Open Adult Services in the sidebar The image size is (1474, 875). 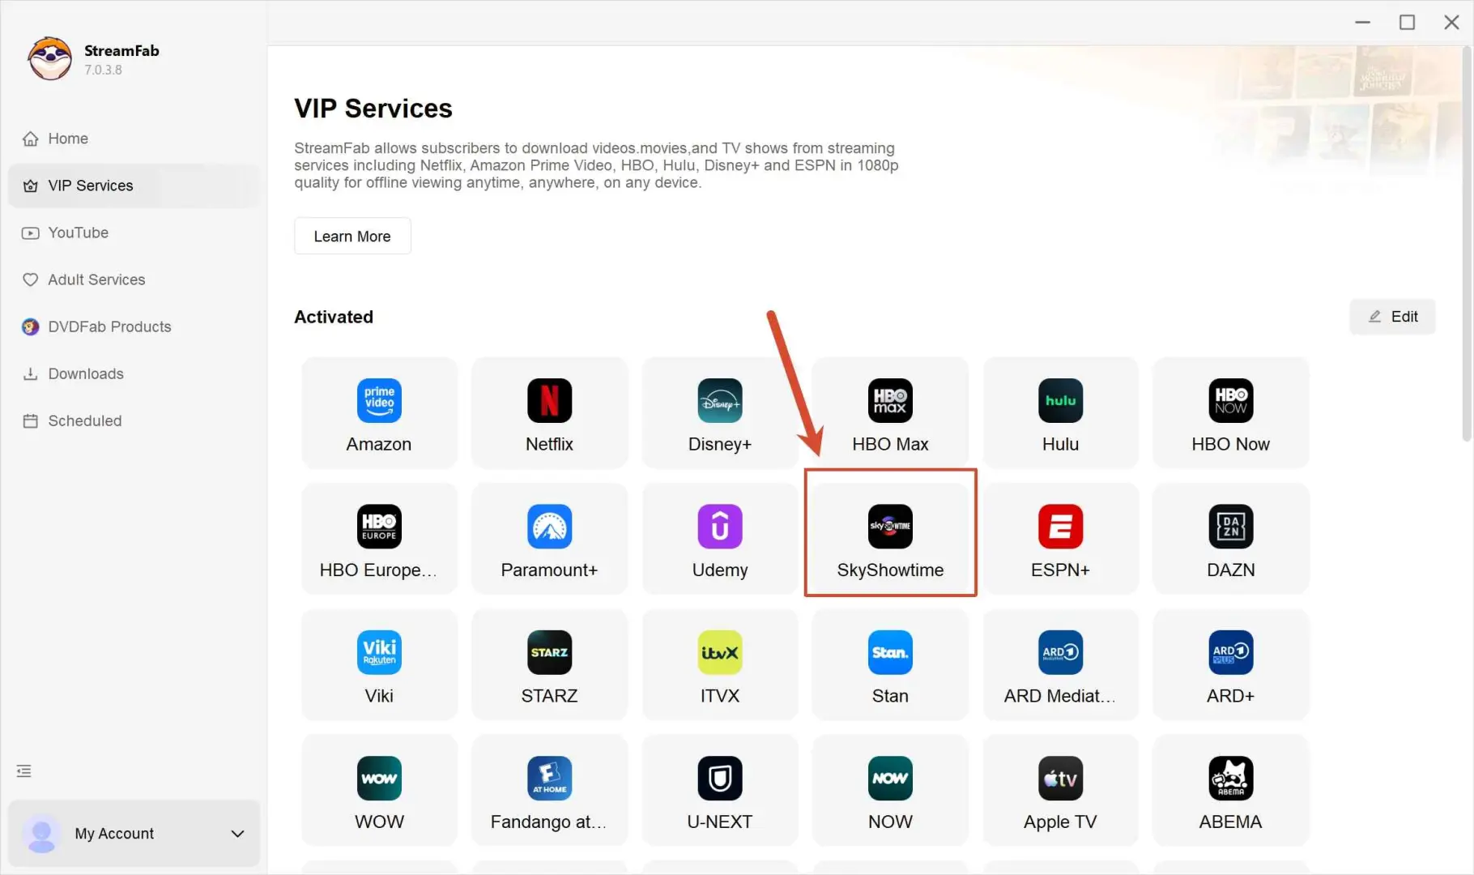(134, 280)
